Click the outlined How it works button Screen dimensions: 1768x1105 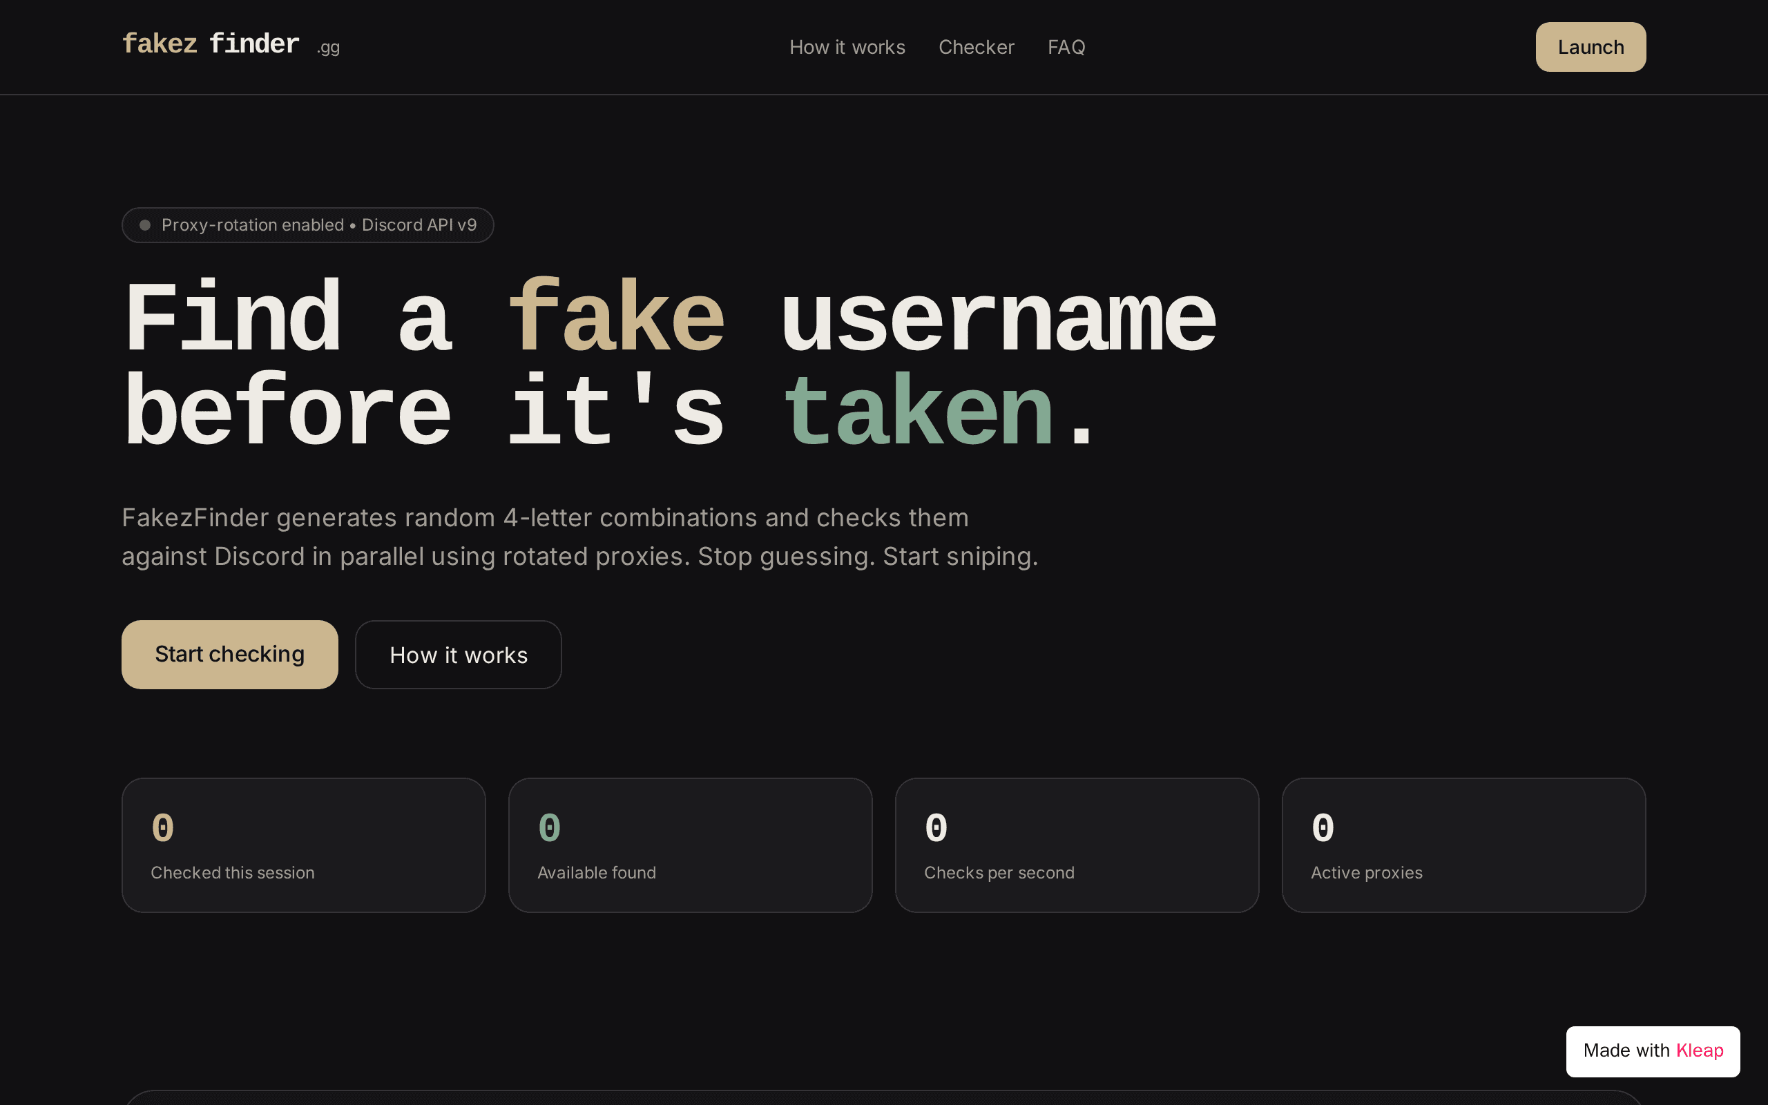[458, 654]
